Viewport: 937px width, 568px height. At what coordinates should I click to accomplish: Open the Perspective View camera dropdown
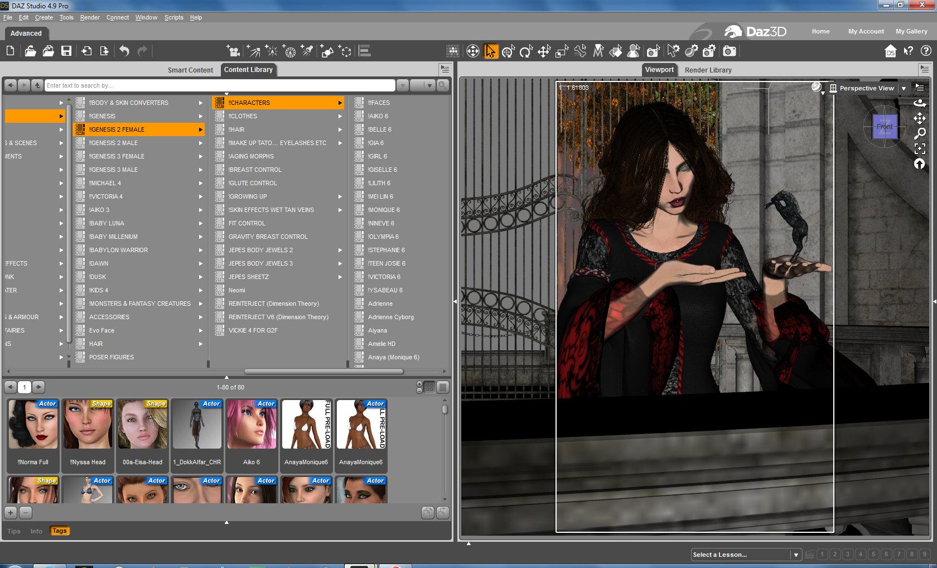pos(904,88)
